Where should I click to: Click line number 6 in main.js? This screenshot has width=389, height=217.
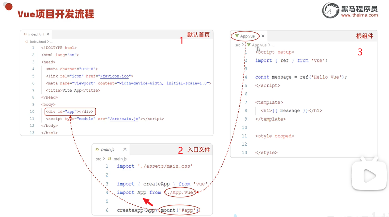click(107, 210)
